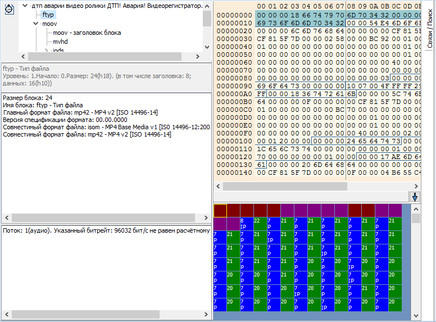Click the audio stream bitrate warning message
This screenshot has height=322, width=436.
click(107, 230)
